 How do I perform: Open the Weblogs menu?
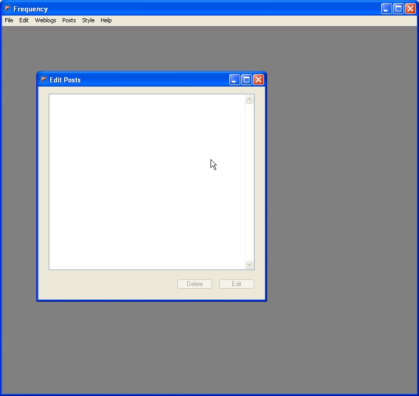coord(46,20)
